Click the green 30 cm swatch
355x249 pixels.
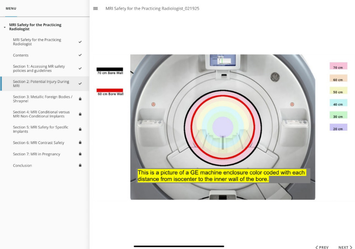pyautogui.click(x=338, y=115)
